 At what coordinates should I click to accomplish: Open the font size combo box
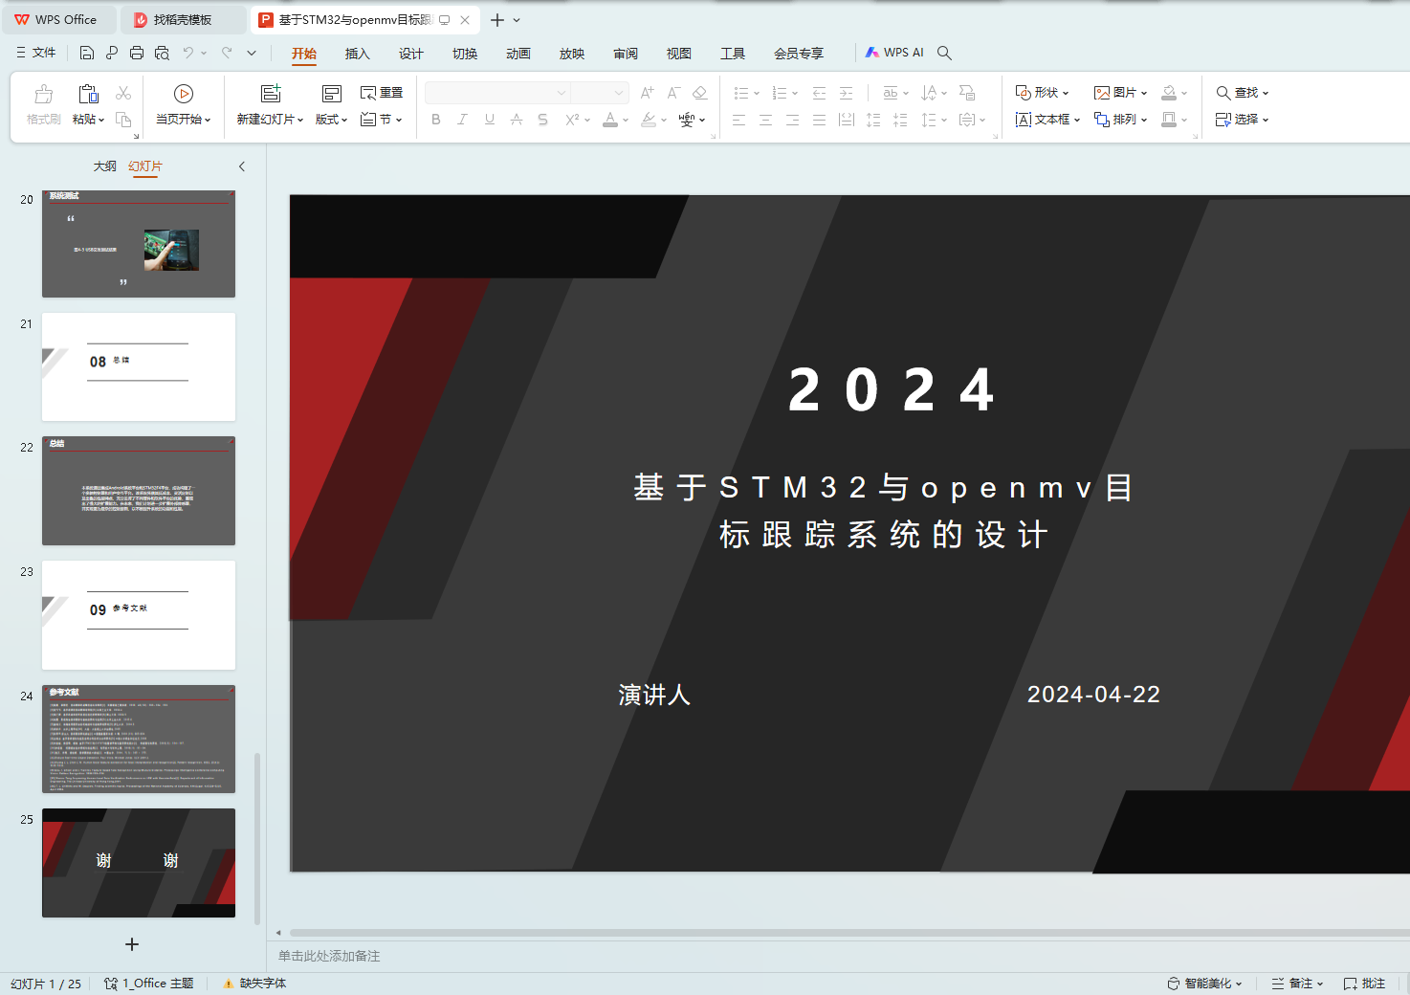(x=600, y=93)
